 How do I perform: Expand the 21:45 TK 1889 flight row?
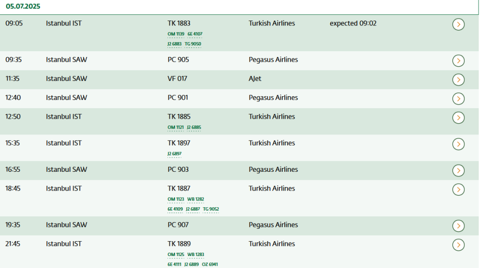pyautogui.click(x=458, y=245)
